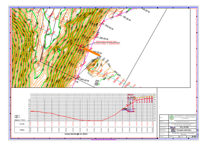Click the 'INTAKE WELL PLAN LAYOUT AND CROSS SECTION' title

[x=183, y=134]
